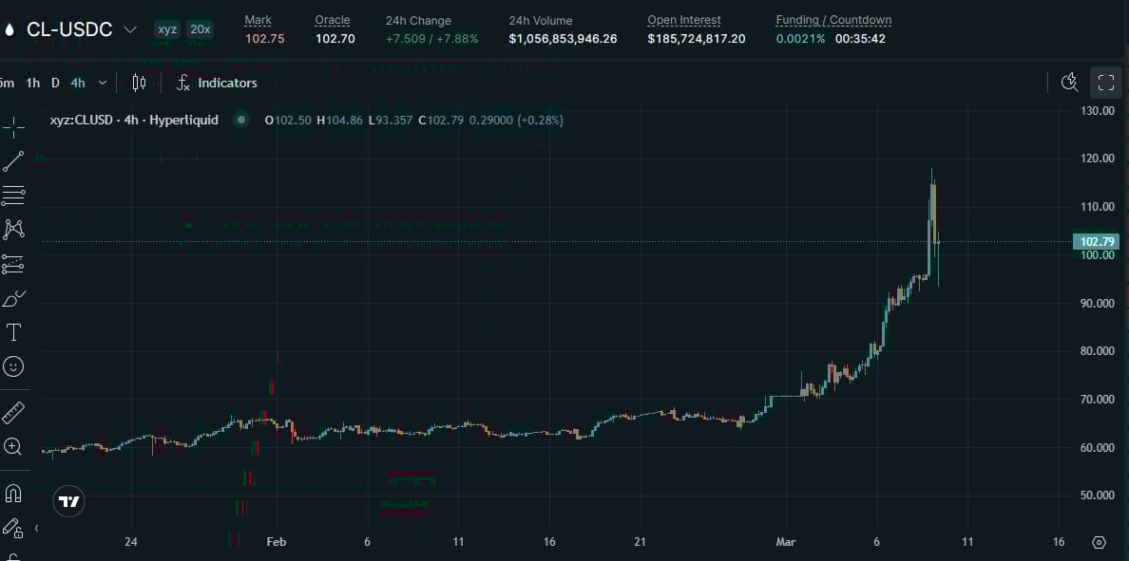The height and width of the screenshot is (561, 1129).
Task: Select the Text annotation tool
Action: point(13,332)
